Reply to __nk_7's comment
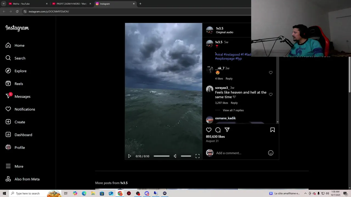Screen dimensions: 351x197 [x=229, y=79]
